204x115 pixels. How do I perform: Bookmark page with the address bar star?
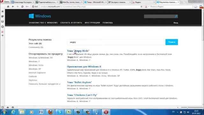tap(142, 6)
